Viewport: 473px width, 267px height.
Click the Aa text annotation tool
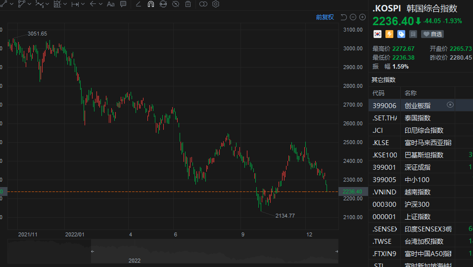pyautogui.click(x=110, y=4)
